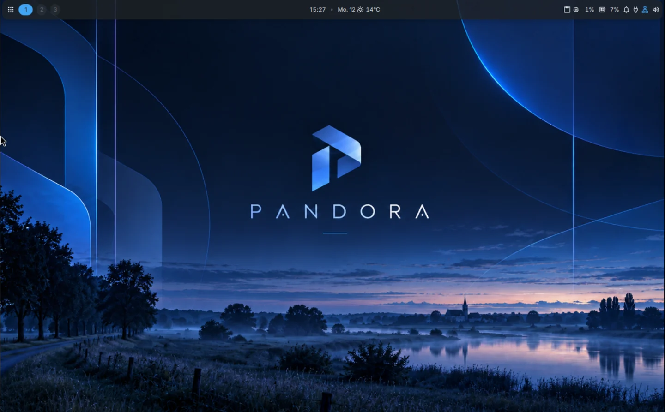The image size is (665, 412).
Task: Click the 7% memory usage value
Action: click(x=614, y=9)
